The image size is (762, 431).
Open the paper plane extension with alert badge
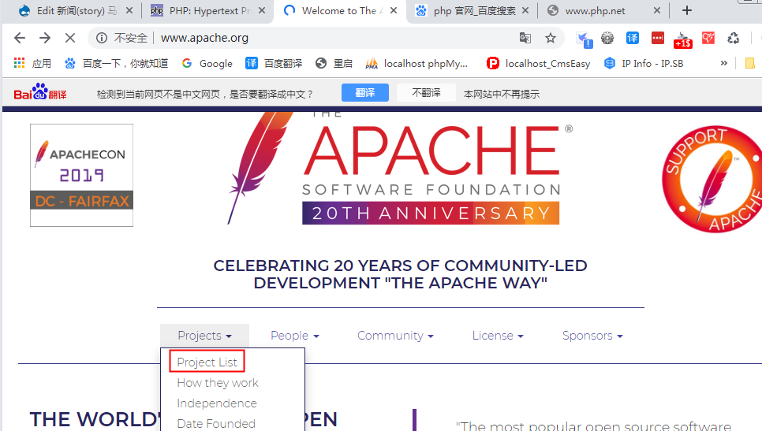click(584, 39)
